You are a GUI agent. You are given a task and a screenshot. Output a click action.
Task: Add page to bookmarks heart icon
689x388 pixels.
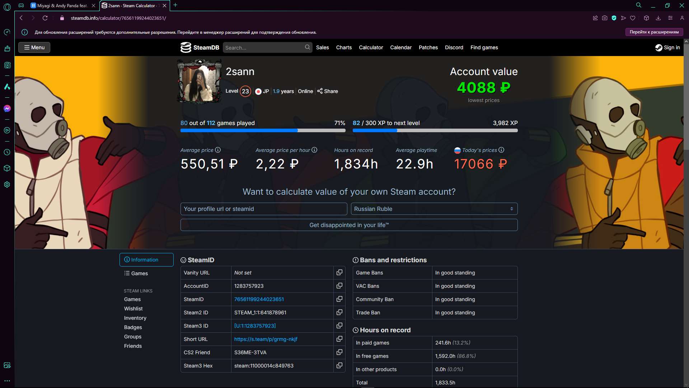click(633, 18)
